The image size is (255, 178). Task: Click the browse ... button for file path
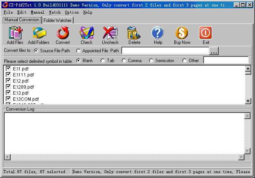click(x=214, y=51)
